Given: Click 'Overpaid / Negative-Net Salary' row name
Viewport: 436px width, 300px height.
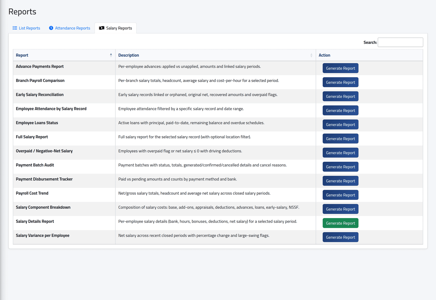Looking at the screenshot, I should (44, 151).
